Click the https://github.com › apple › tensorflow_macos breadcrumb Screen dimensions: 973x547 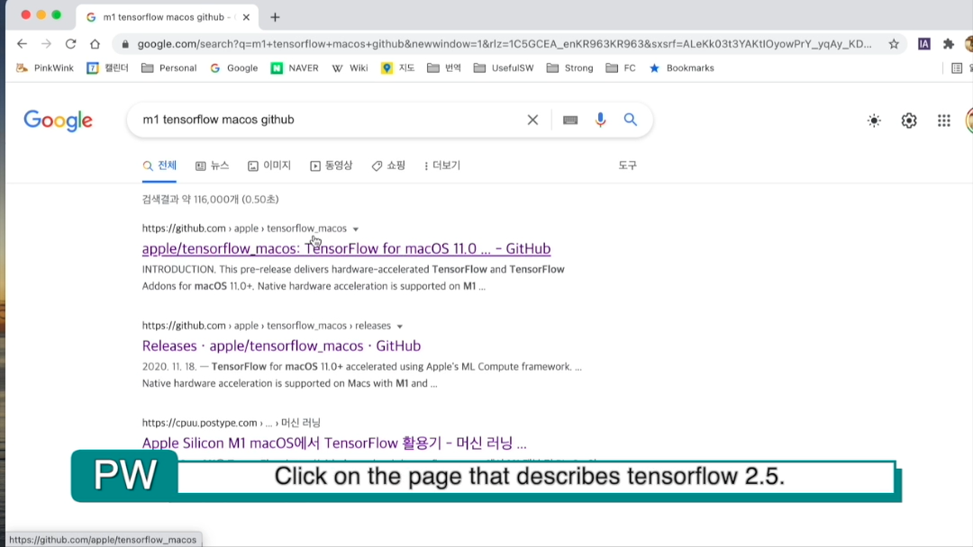244,228
